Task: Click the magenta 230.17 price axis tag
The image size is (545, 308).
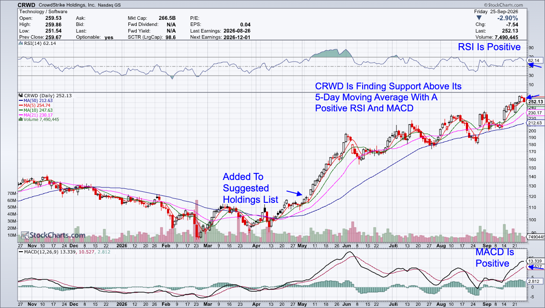Action: tap(536, 113)
